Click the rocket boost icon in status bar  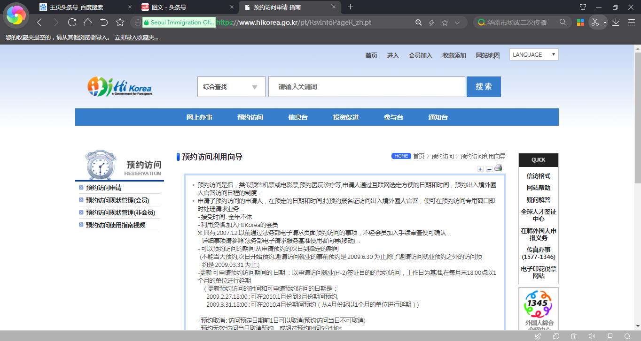pyautogui.click(x=538, y=336)
